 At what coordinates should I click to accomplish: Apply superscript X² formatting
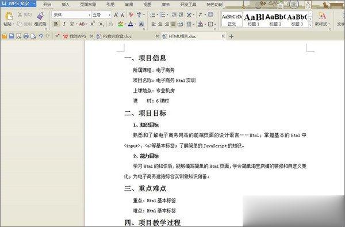(x=93, y=24)
